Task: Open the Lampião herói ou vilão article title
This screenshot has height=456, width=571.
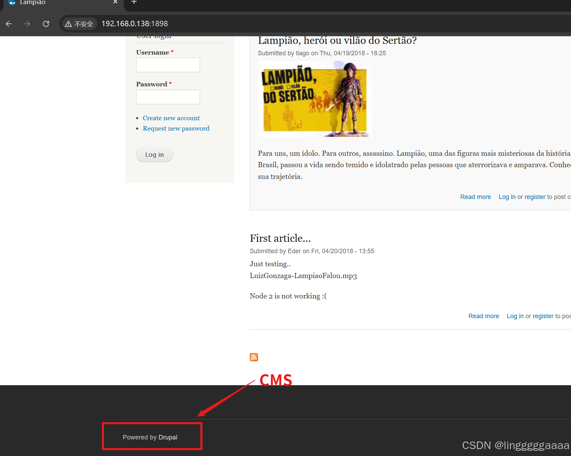Action: point(337,41)
